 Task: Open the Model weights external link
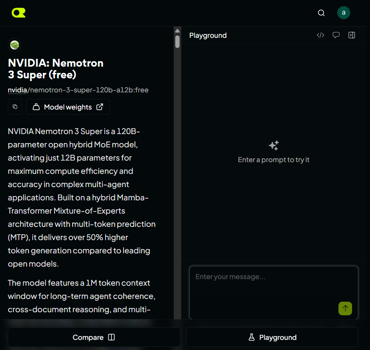point(68,107)
